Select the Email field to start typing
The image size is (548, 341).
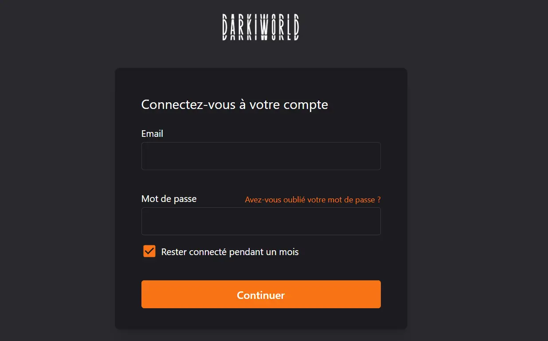click(x=261, y=156)
